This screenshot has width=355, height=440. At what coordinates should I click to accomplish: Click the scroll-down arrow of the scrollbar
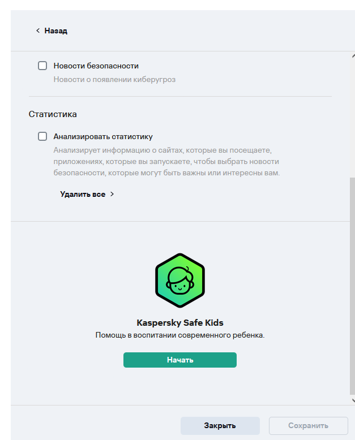point(352,400)
